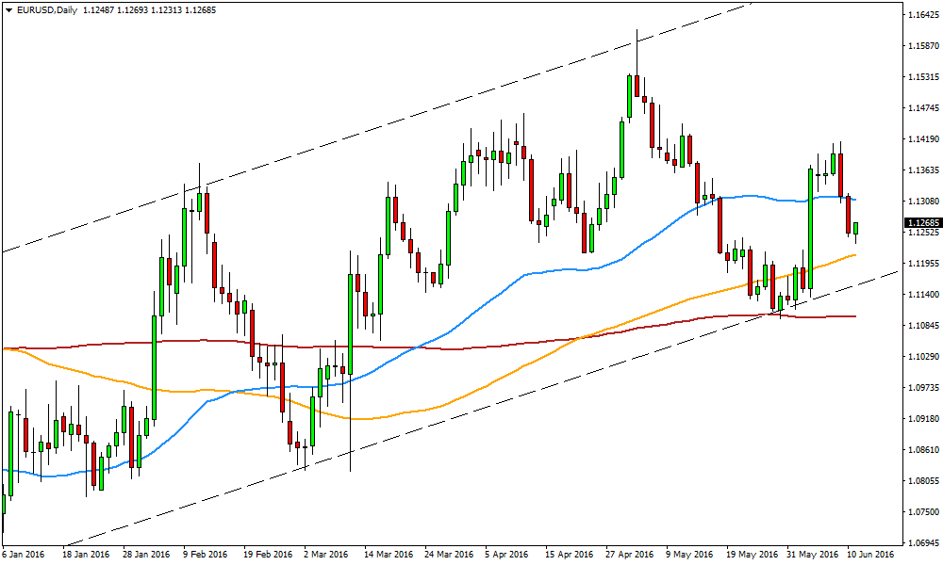Click the 1.09180 price axis label

click(923, 419)
